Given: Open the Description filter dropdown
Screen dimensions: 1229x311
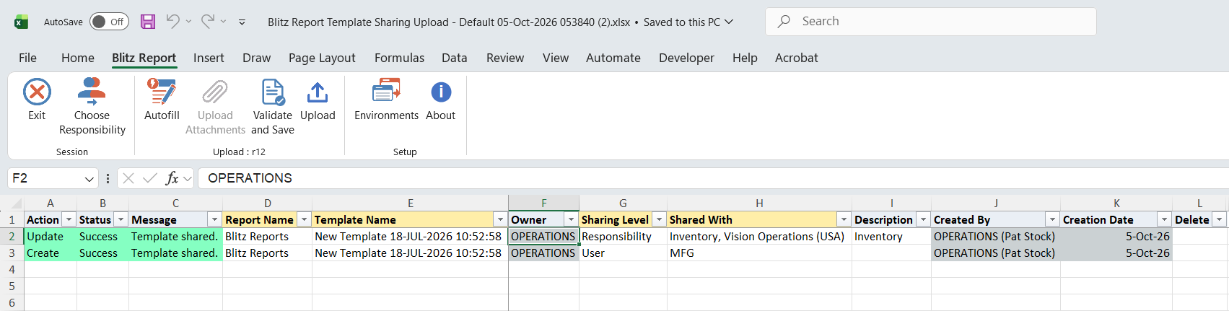Looking at the screenshot, I should [x=923, y=219].
